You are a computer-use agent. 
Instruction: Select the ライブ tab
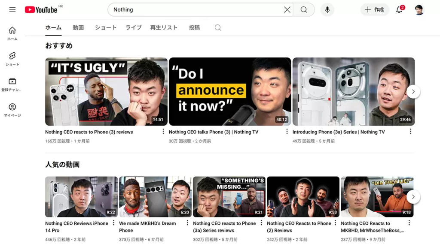pos(133,27)
